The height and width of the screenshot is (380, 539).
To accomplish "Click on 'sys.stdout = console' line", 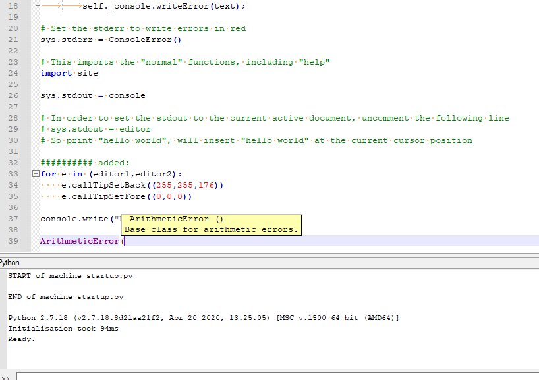I will coord(92,95).
